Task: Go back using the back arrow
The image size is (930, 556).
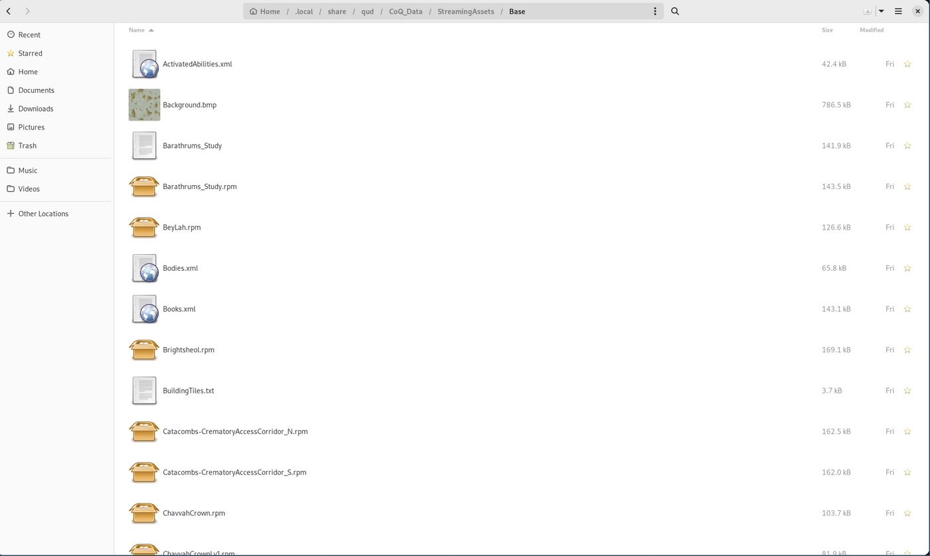Action: coord(9,11)
